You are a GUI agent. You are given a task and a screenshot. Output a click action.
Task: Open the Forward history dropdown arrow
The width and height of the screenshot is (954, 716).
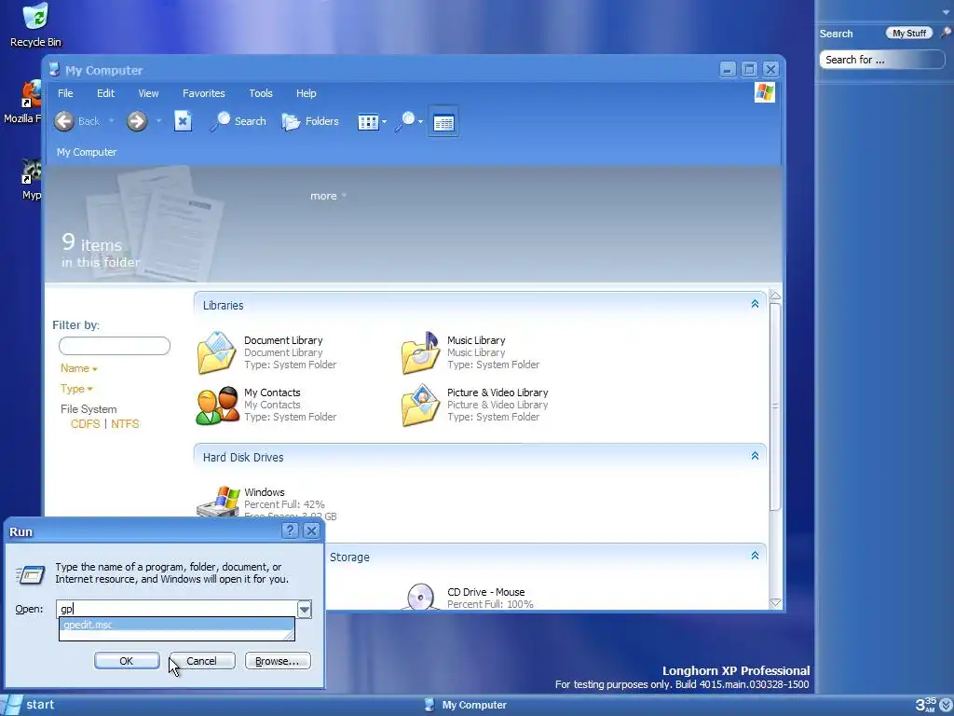point(158,121)
